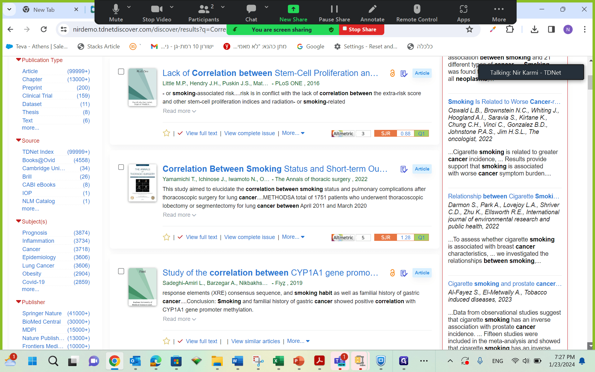Filter by Article publication type
The image size is (595, 372).
pos(30,71)
